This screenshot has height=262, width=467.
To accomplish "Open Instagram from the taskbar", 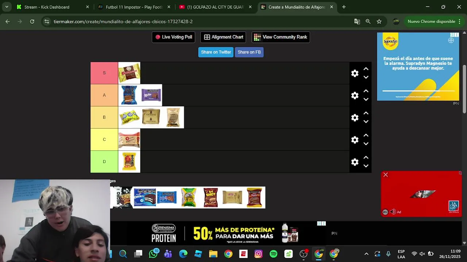I will point(258,254).
